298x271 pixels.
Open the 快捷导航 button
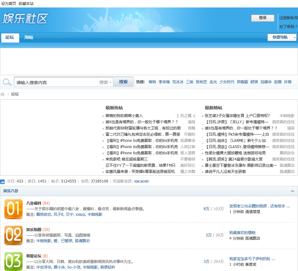pyautogui.click(x=280, y=37)
